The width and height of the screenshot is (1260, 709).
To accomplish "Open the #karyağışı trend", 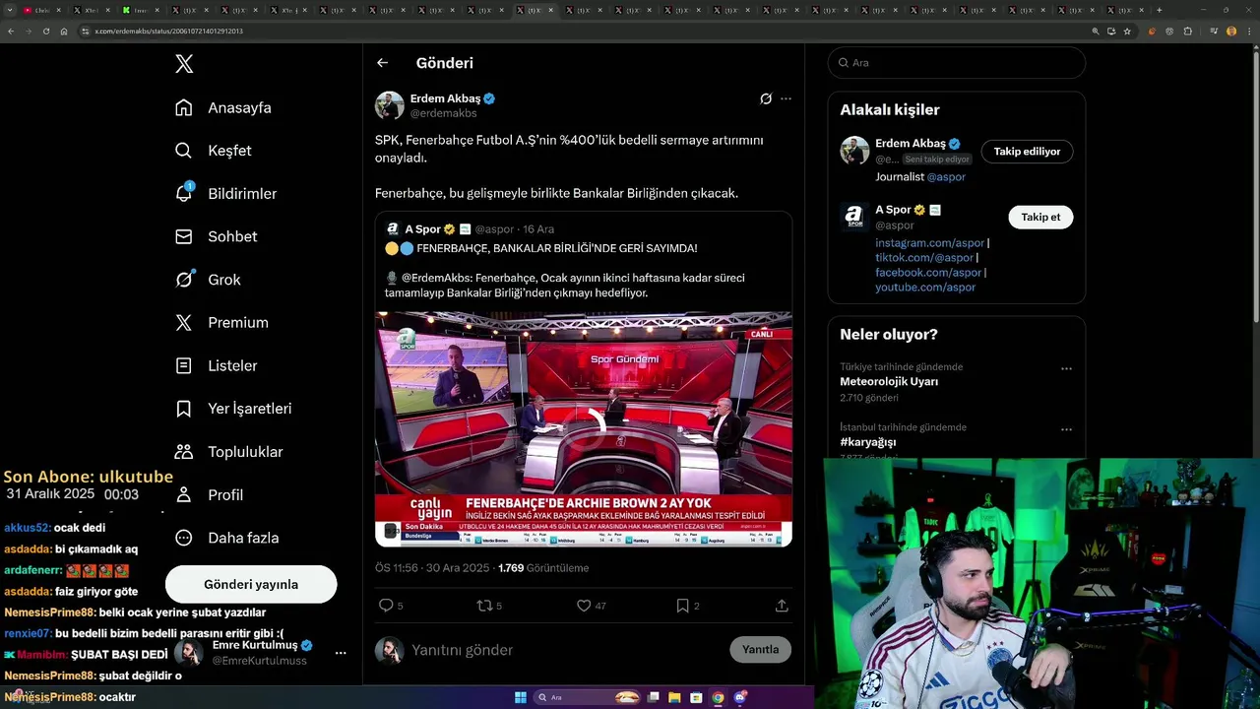I will tap(867, 442).
